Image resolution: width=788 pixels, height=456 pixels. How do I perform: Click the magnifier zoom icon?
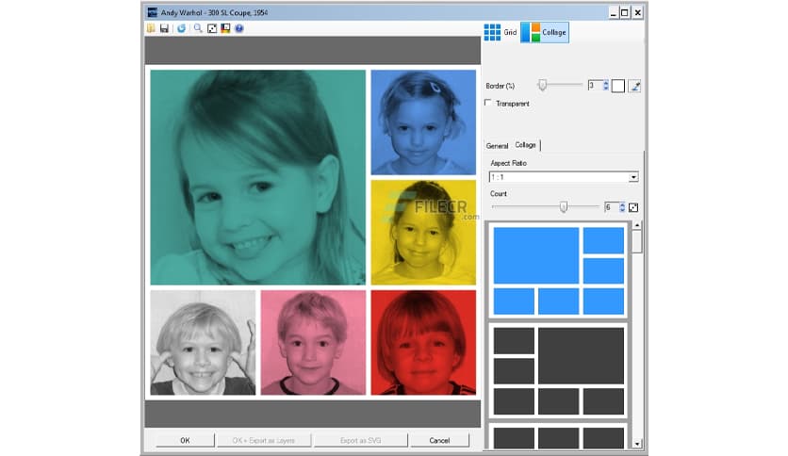(198, 28)
